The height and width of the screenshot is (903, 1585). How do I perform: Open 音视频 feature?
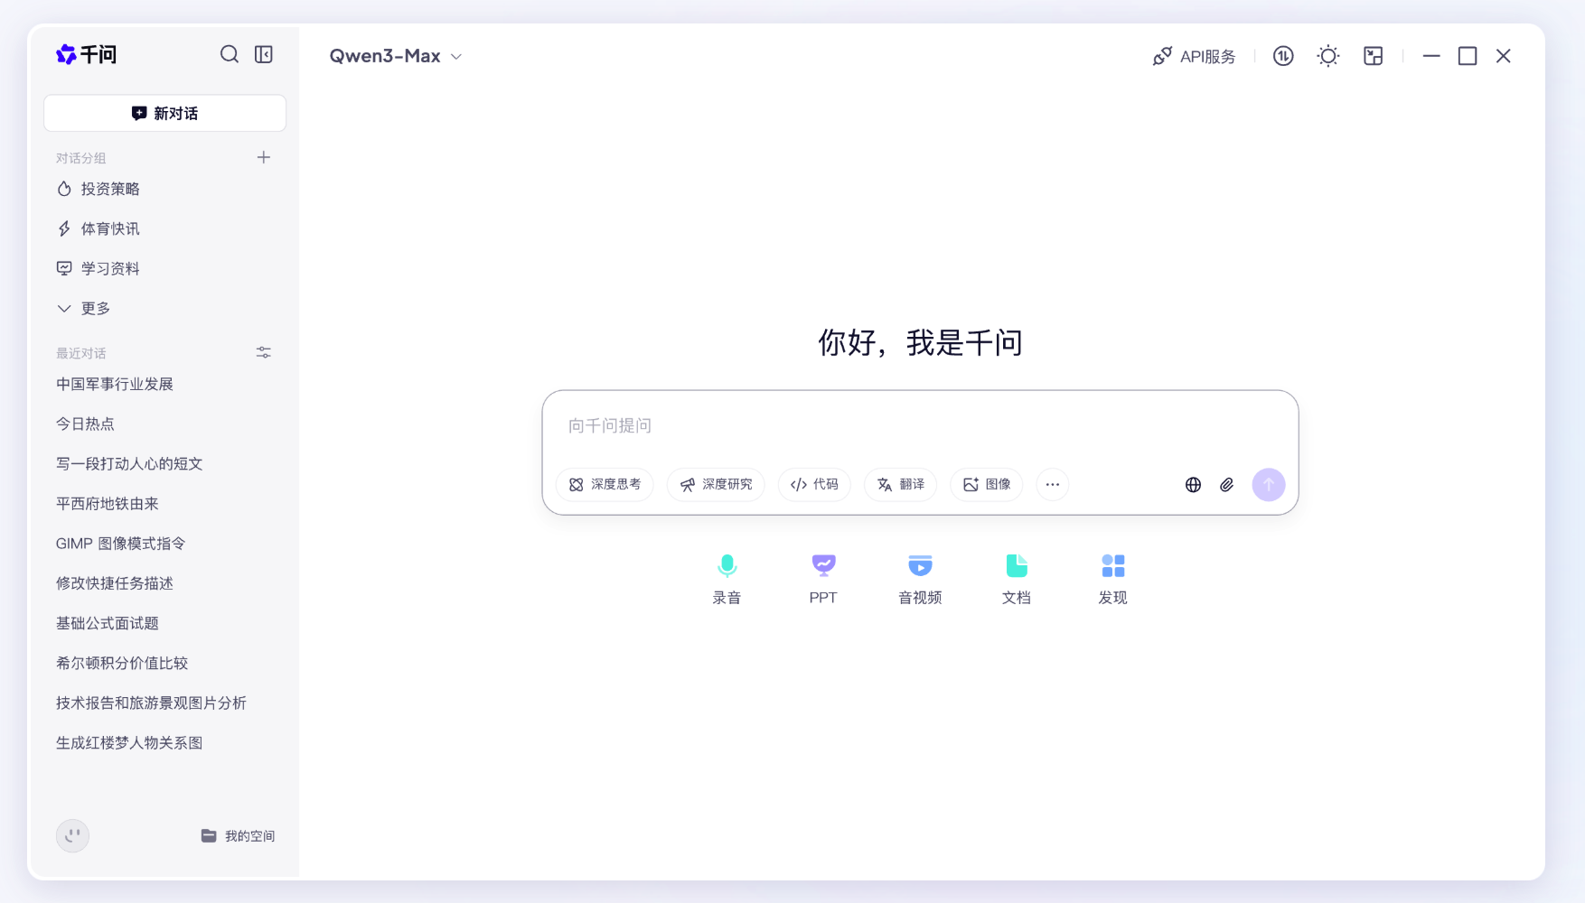[x=920, y=579]
